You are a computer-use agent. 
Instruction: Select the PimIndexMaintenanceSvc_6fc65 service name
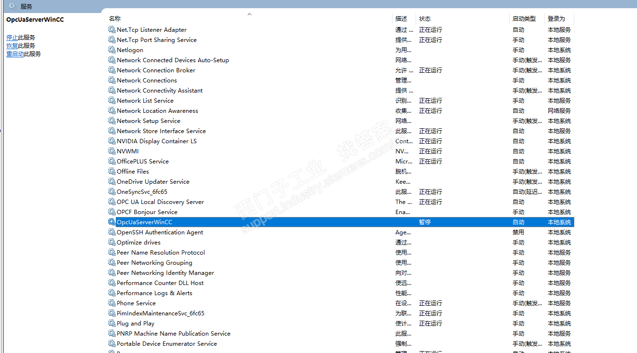[161, 313]
